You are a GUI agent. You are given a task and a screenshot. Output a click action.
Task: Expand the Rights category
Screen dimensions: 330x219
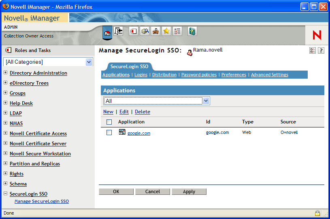pyautogui.click(x=6, y=173)
